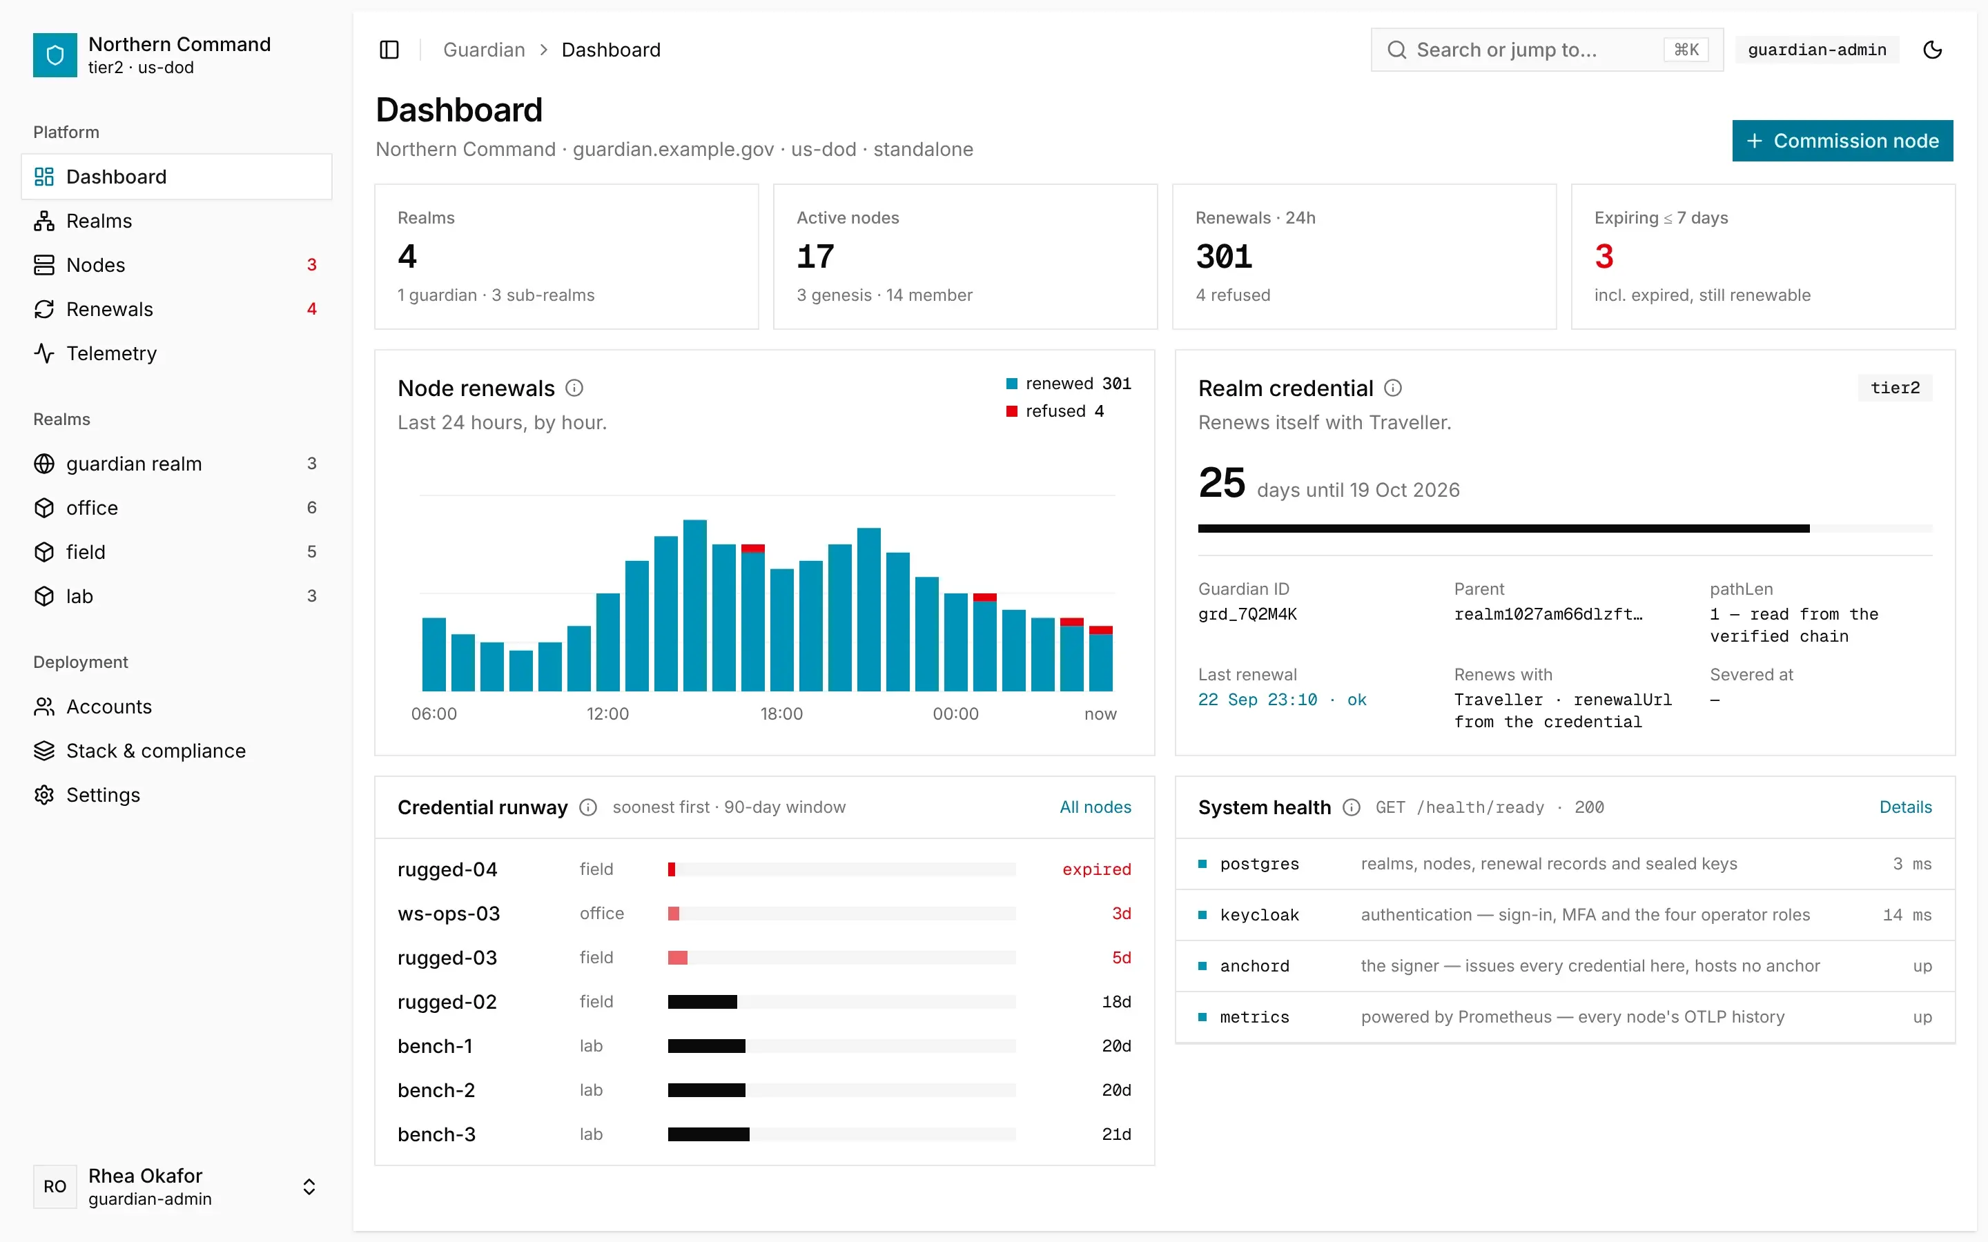Click the guardian-admin role badge
This screenshot has width=1988, height=1242.
(1816, 50)
